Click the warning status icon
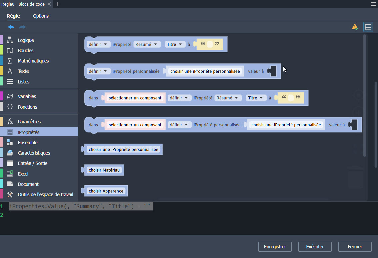 coord(355,27)
